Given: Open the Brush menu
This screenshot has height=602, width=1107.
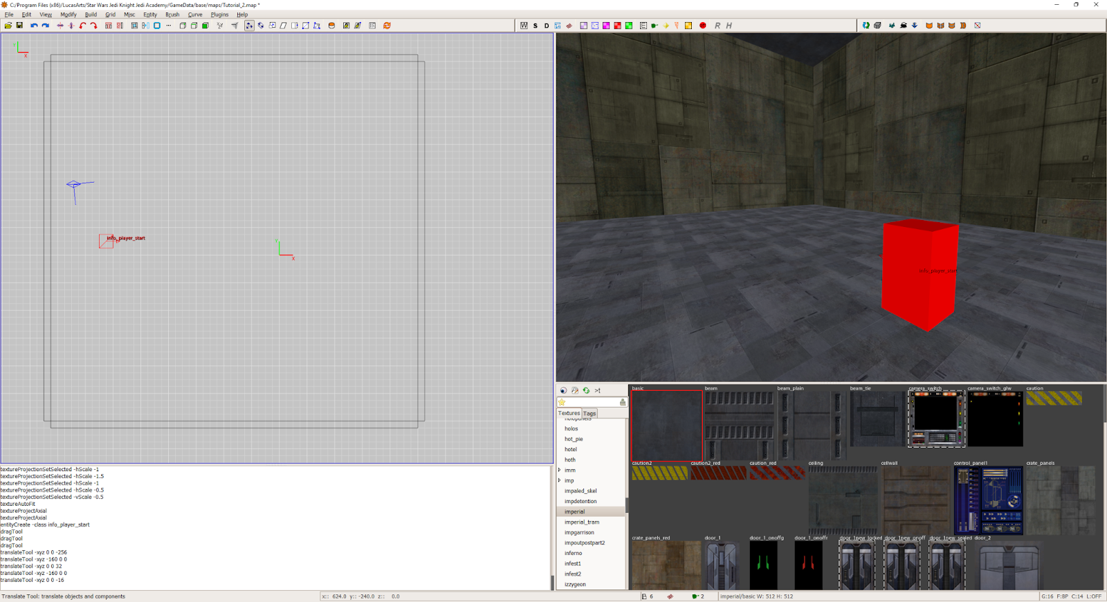Looking at the screenshot, I should 172,15.
